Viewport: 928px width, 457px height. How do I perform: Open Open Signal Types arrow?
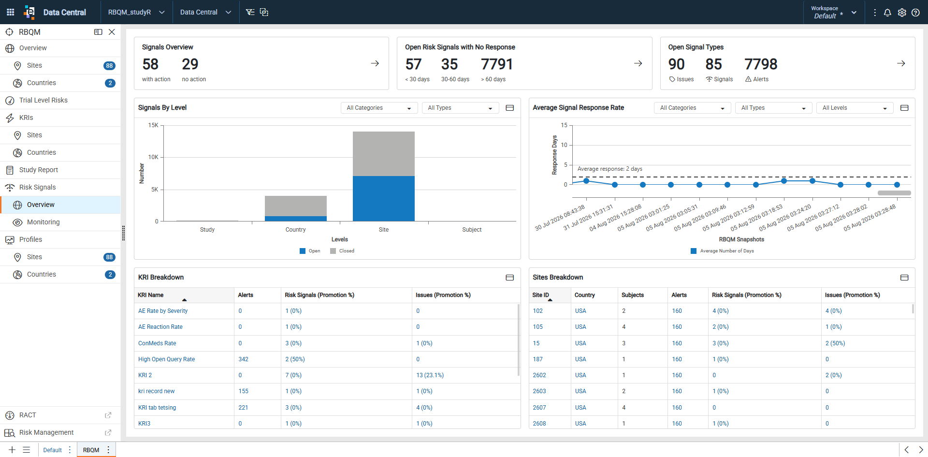tap(901, 63)
